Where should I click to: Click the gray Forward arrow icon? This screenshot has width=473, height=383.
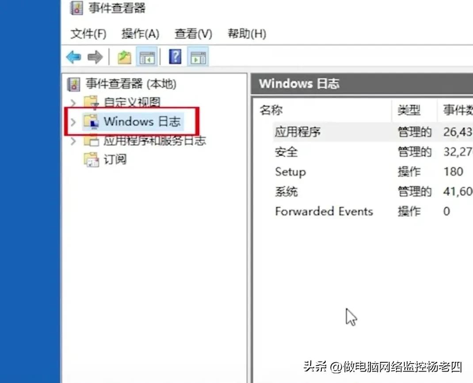[95, 57]
